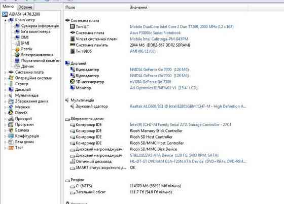
Task: Expand the Сервер tree node
Action: (5, 84)
